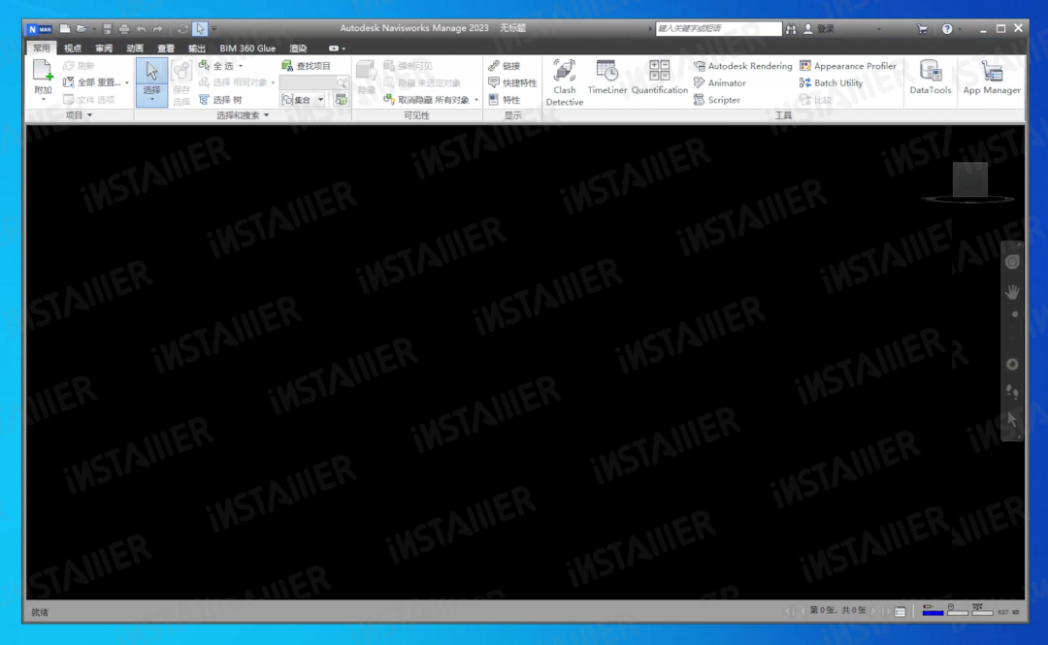Toggle 快捷特性 Quick Properties

(512, 82)
